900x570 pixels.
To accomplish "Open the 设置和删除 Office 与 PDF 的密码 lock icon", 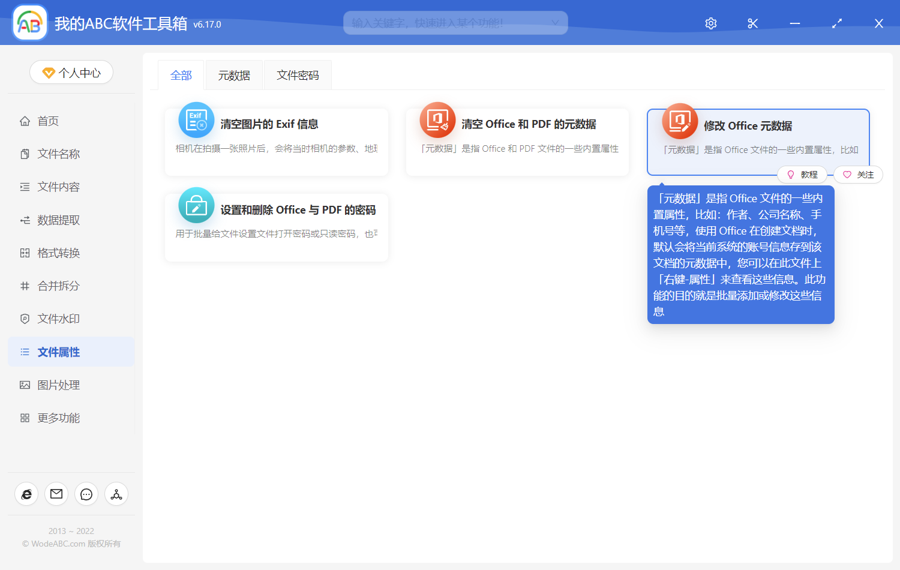I will 196,205.
